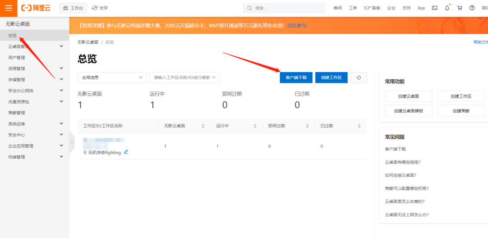Sort by the 无影云桌面 column arrows
The image size is (488, 238).
pos(203,126)
